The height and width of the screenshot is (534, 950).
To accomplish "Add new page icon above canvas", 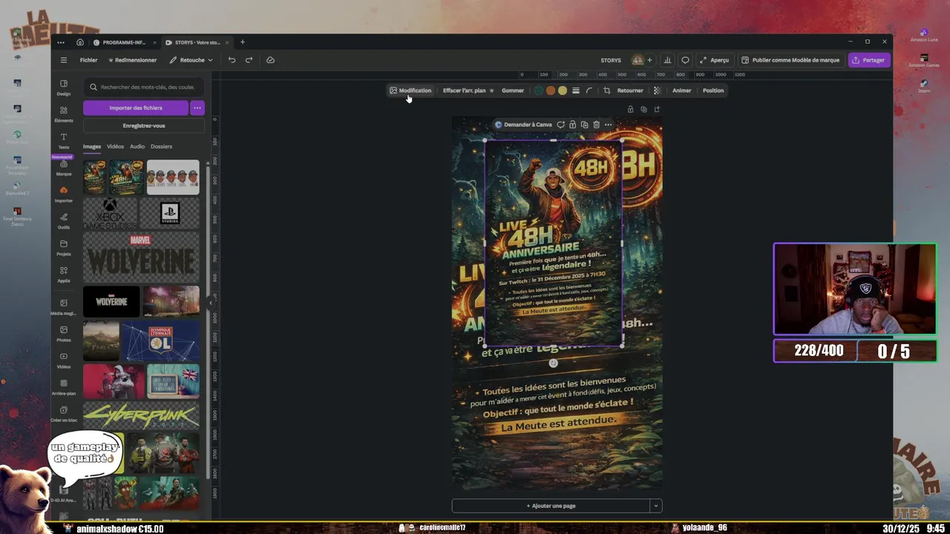I will point(657,109).
